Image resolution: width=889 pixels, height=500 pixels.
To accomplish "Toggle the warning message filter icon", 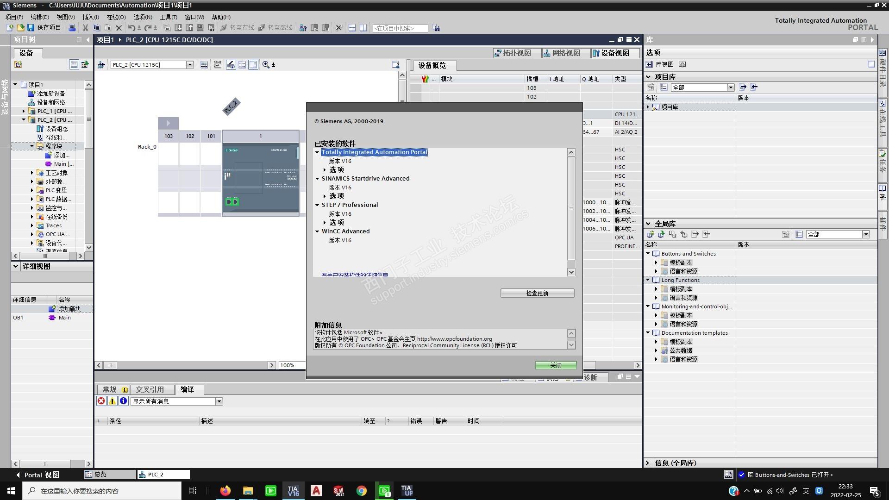I will [112, 401].
